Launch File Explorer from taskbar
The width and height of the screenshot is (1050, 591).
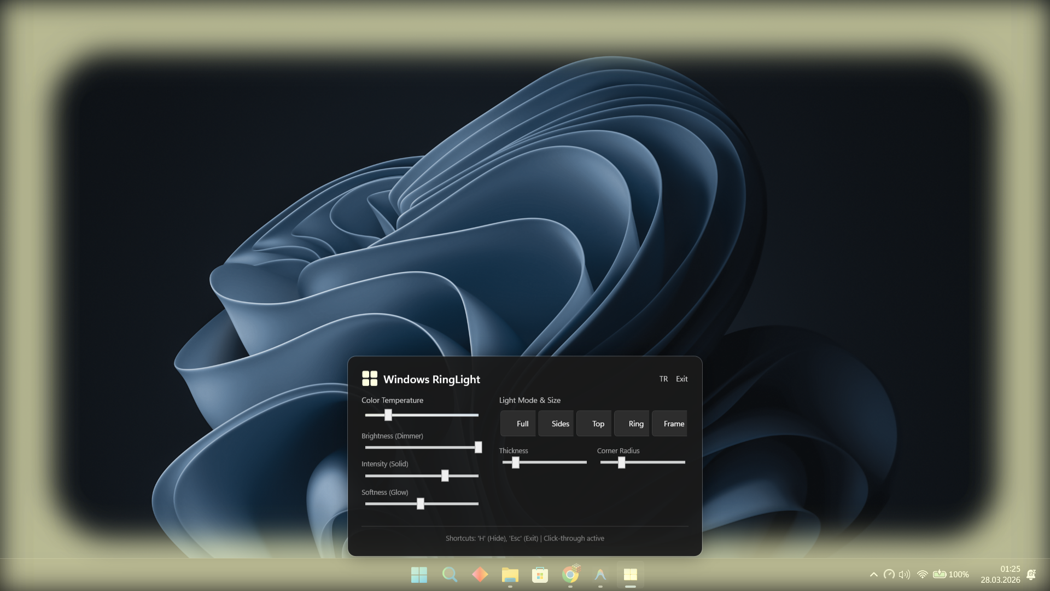coord(510,575)
